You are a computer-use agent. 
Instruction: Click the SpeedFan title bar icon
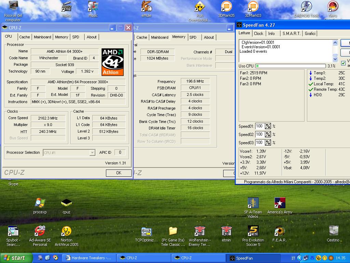click(x=239, y=25)
